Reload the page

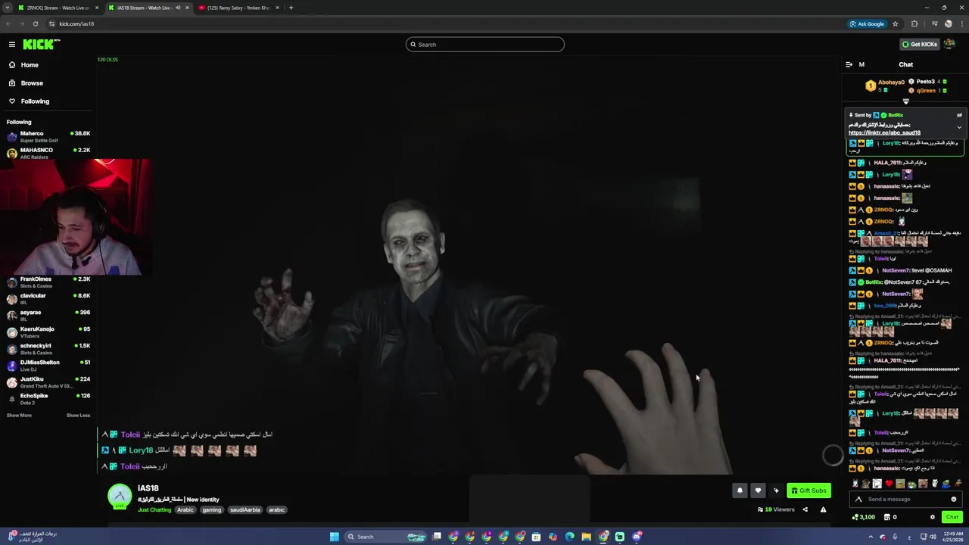[x=35, y=23]
